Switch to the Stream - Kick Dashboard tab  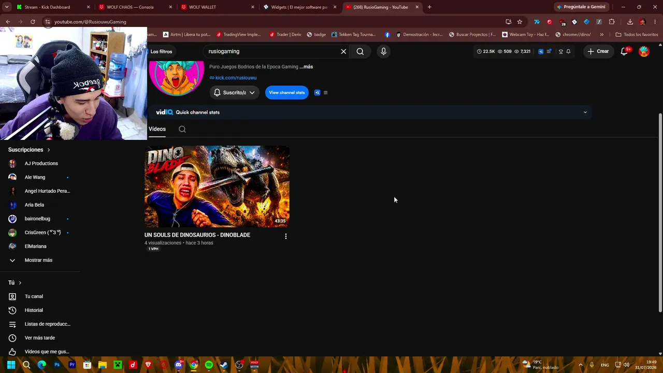[53, 7]
